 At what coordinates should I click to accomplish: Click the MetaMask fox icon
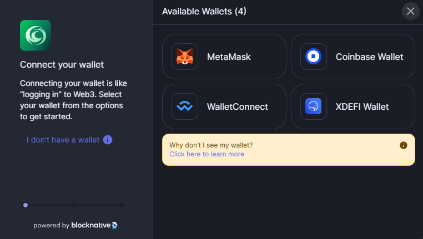185,57
